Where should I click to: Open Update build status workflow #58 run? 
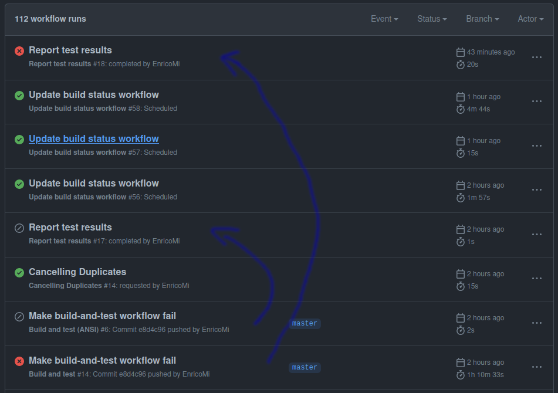[x=94, y=94]
